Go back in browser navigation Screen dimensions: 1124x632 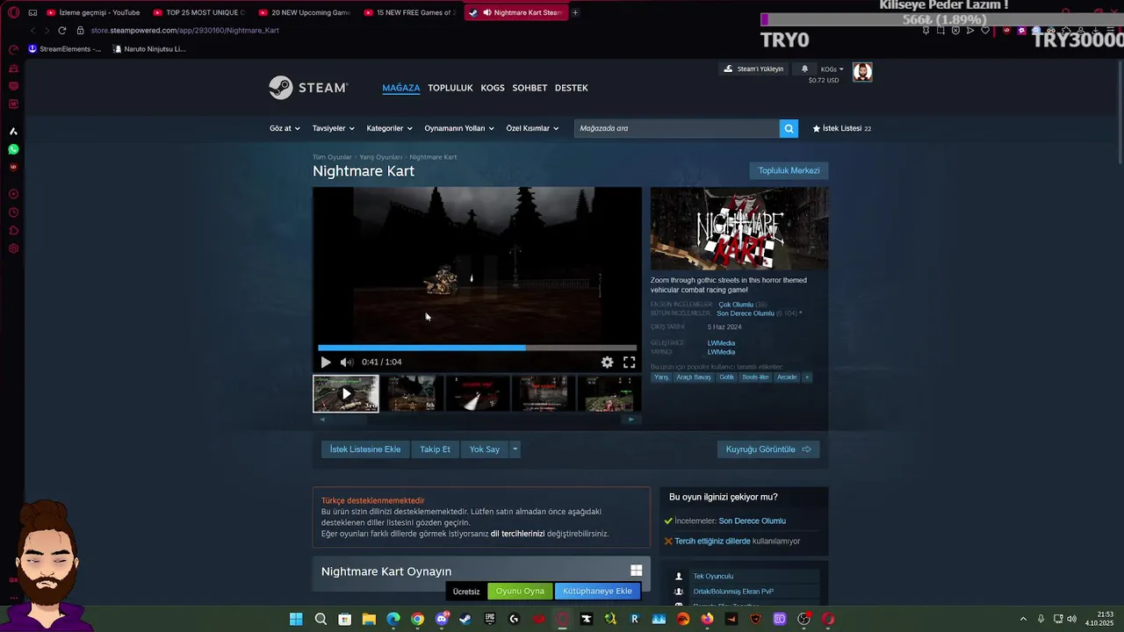[32, 30]
